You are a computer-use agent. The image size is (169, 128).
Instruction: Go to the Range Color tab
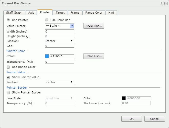[94, 13]
